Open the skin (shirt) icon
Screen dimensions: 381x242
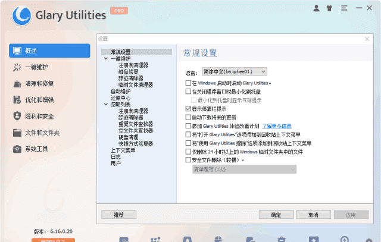click(329, 8)
